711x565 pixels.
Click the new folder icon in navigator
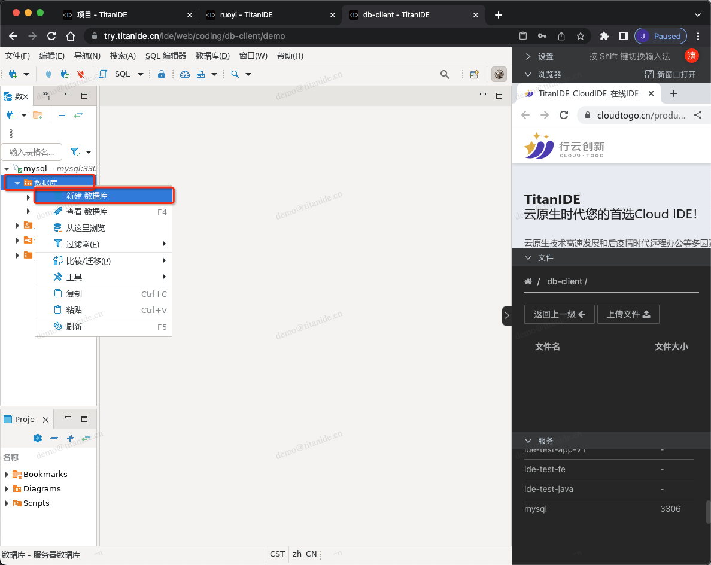coord(38,115)
